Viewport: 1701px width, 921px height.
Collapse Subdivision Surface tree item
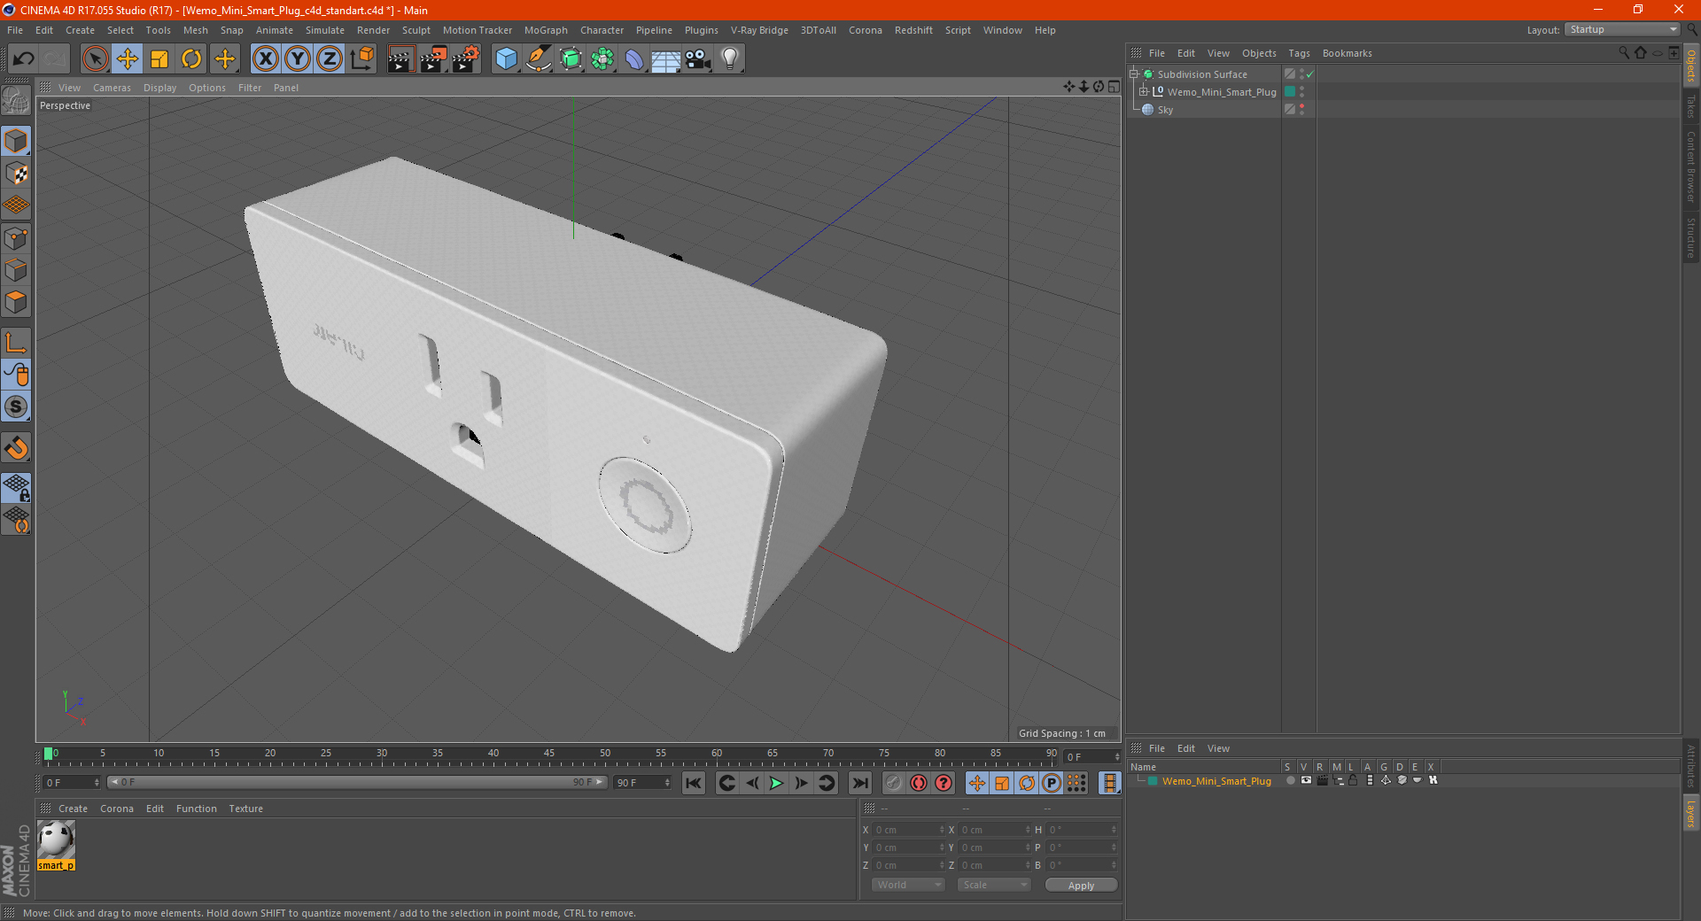point(1134,74)
